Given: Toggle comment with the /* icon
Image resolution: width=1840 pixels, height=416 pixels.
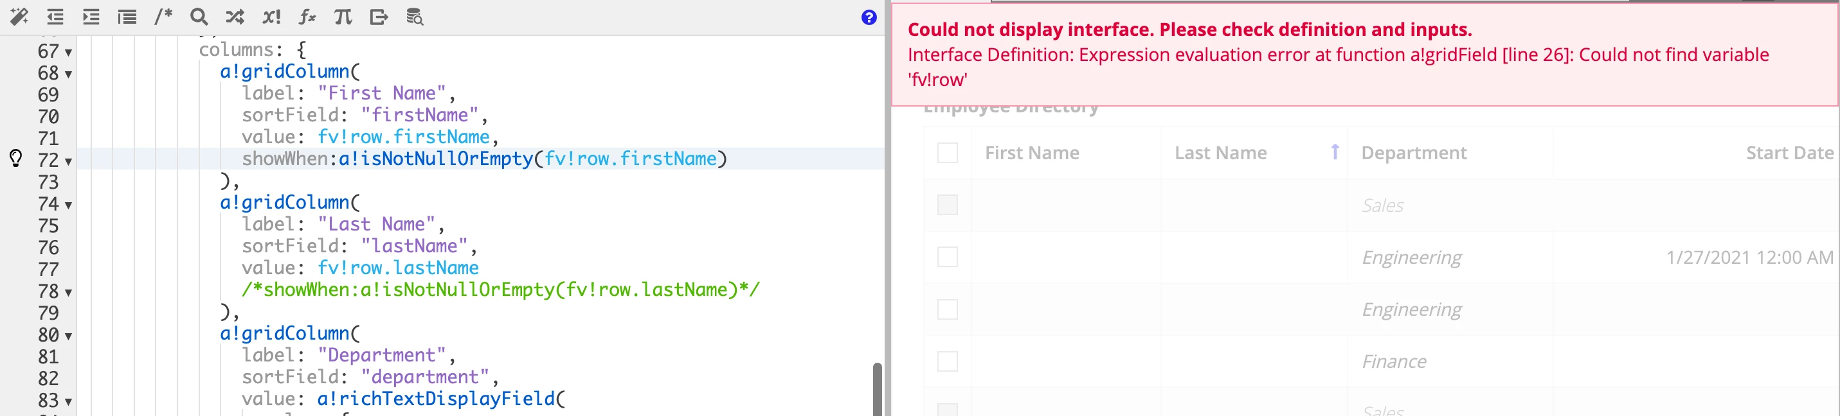Looking at the screenshot, I should pyautogui.click(x=163, y=17).
